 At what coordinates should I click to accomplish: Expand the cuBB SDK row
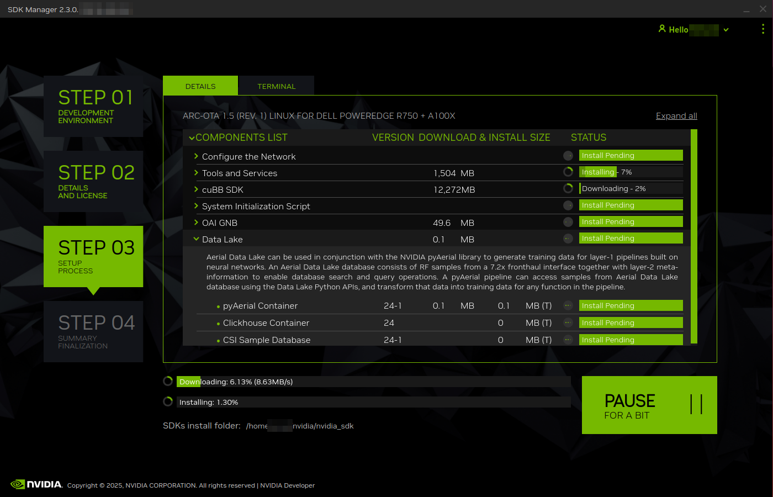tap(196, 189)
